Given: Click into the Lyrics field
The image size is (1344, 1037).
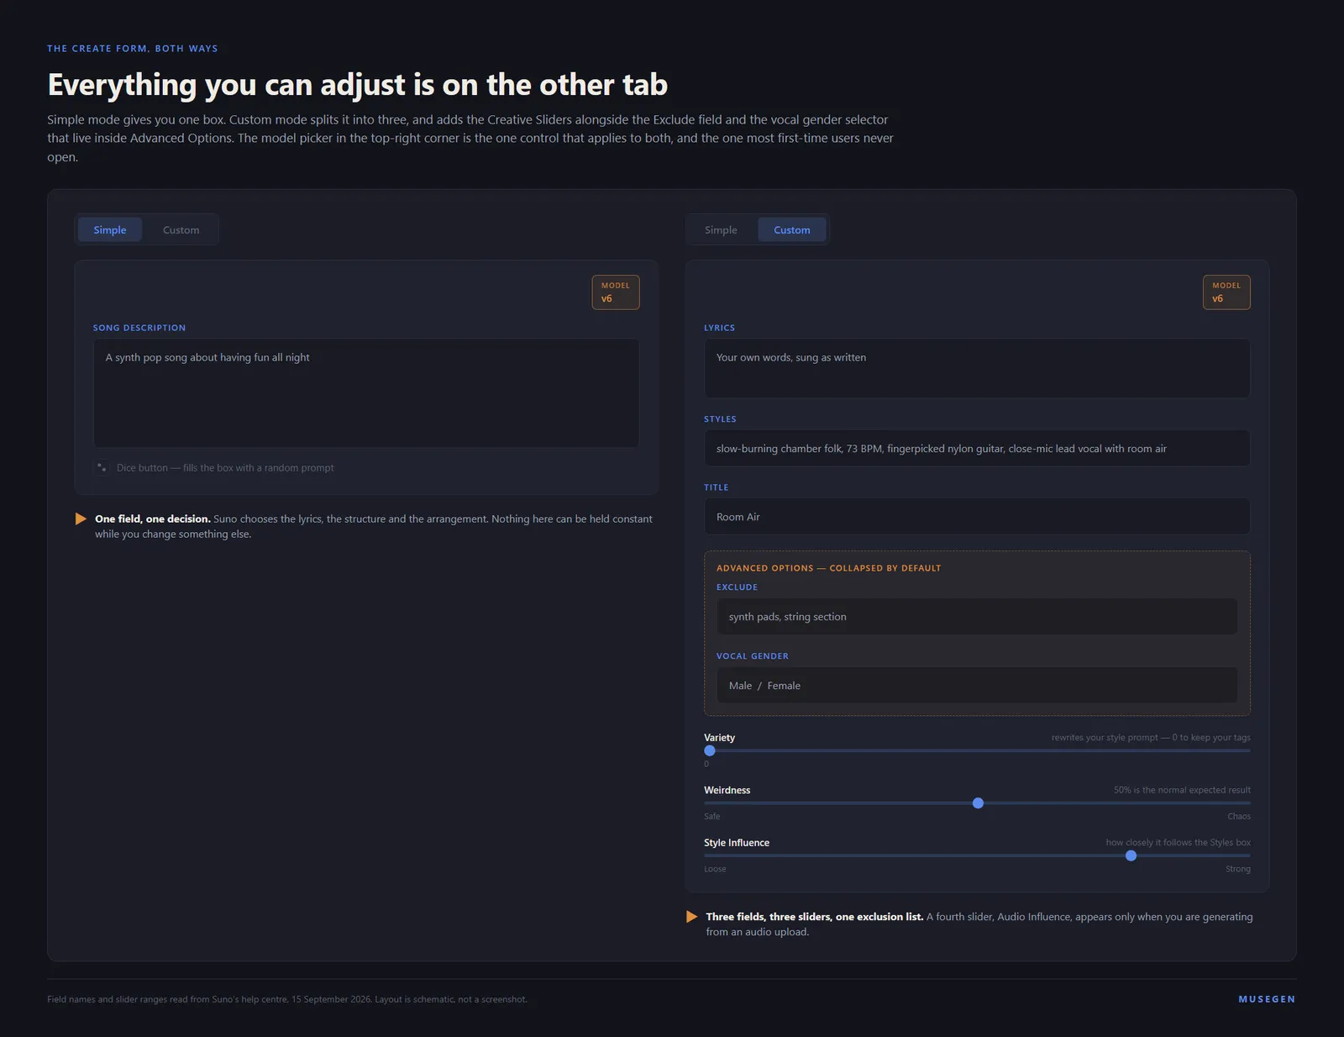Looking at the screenshot, I should 977,368.
